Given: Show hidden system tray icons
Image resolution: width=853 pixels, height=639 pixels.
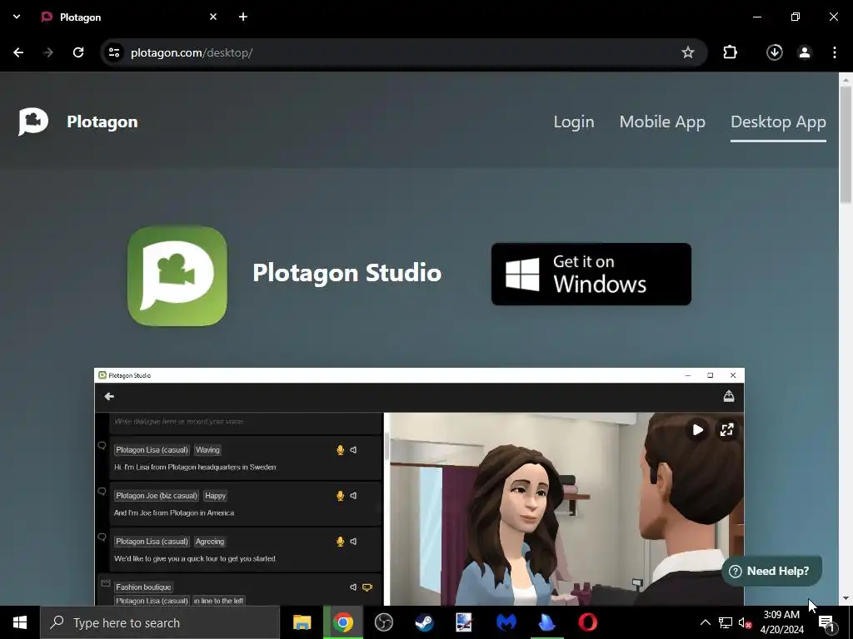Looking at the screenshot, I should coord(705,622).
